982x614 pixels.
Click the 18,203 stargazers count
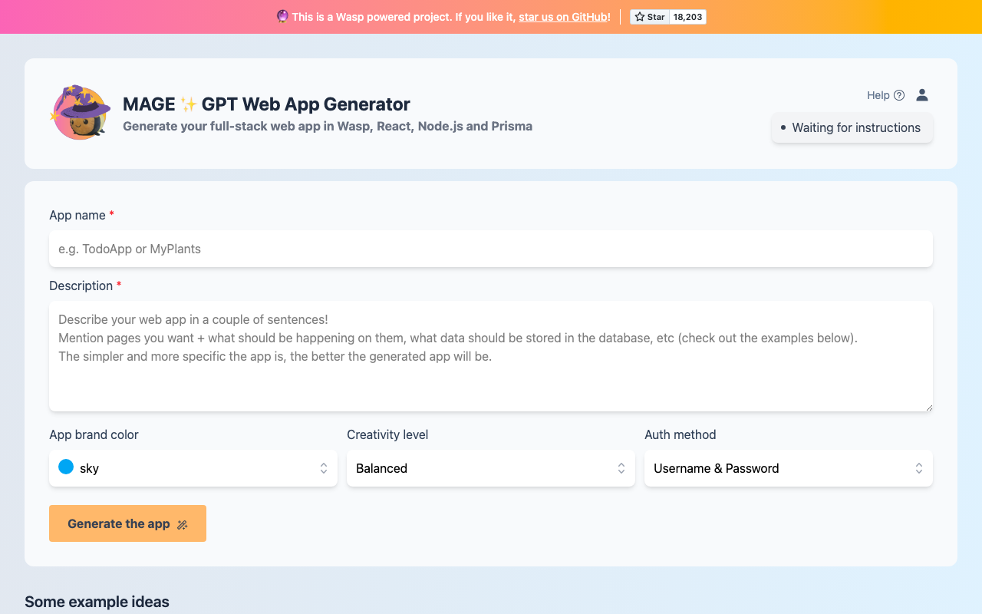[687, 17]
